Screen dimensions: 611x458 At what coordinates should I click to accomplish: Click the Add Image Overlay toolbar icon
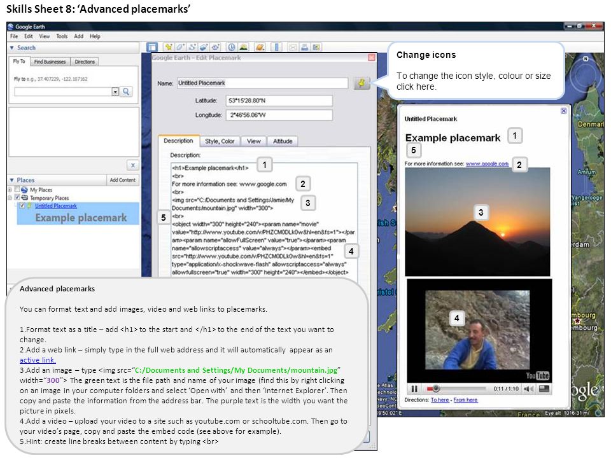204,47
